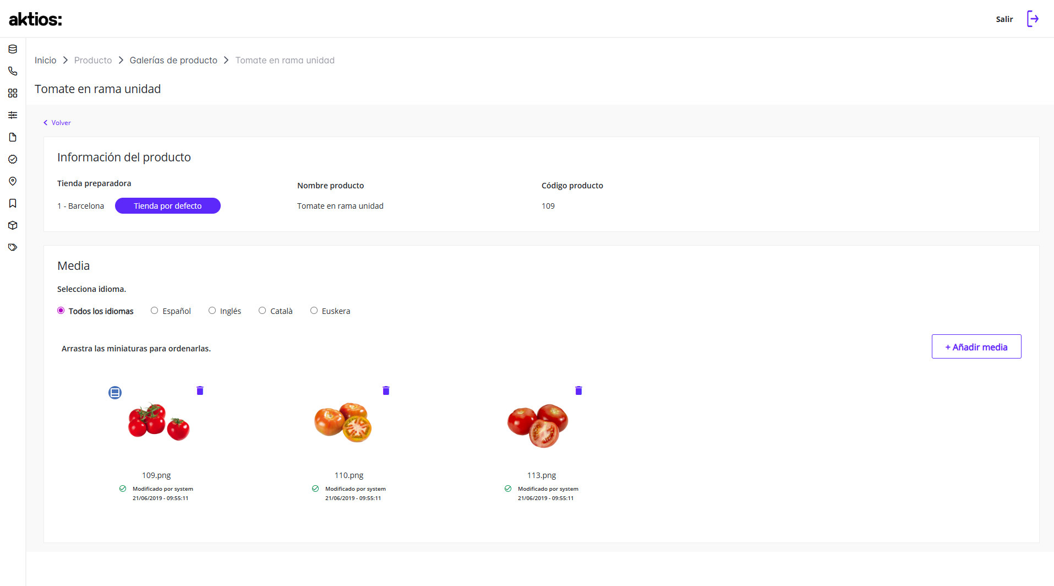Select the Català language radio

click(262, 311)
